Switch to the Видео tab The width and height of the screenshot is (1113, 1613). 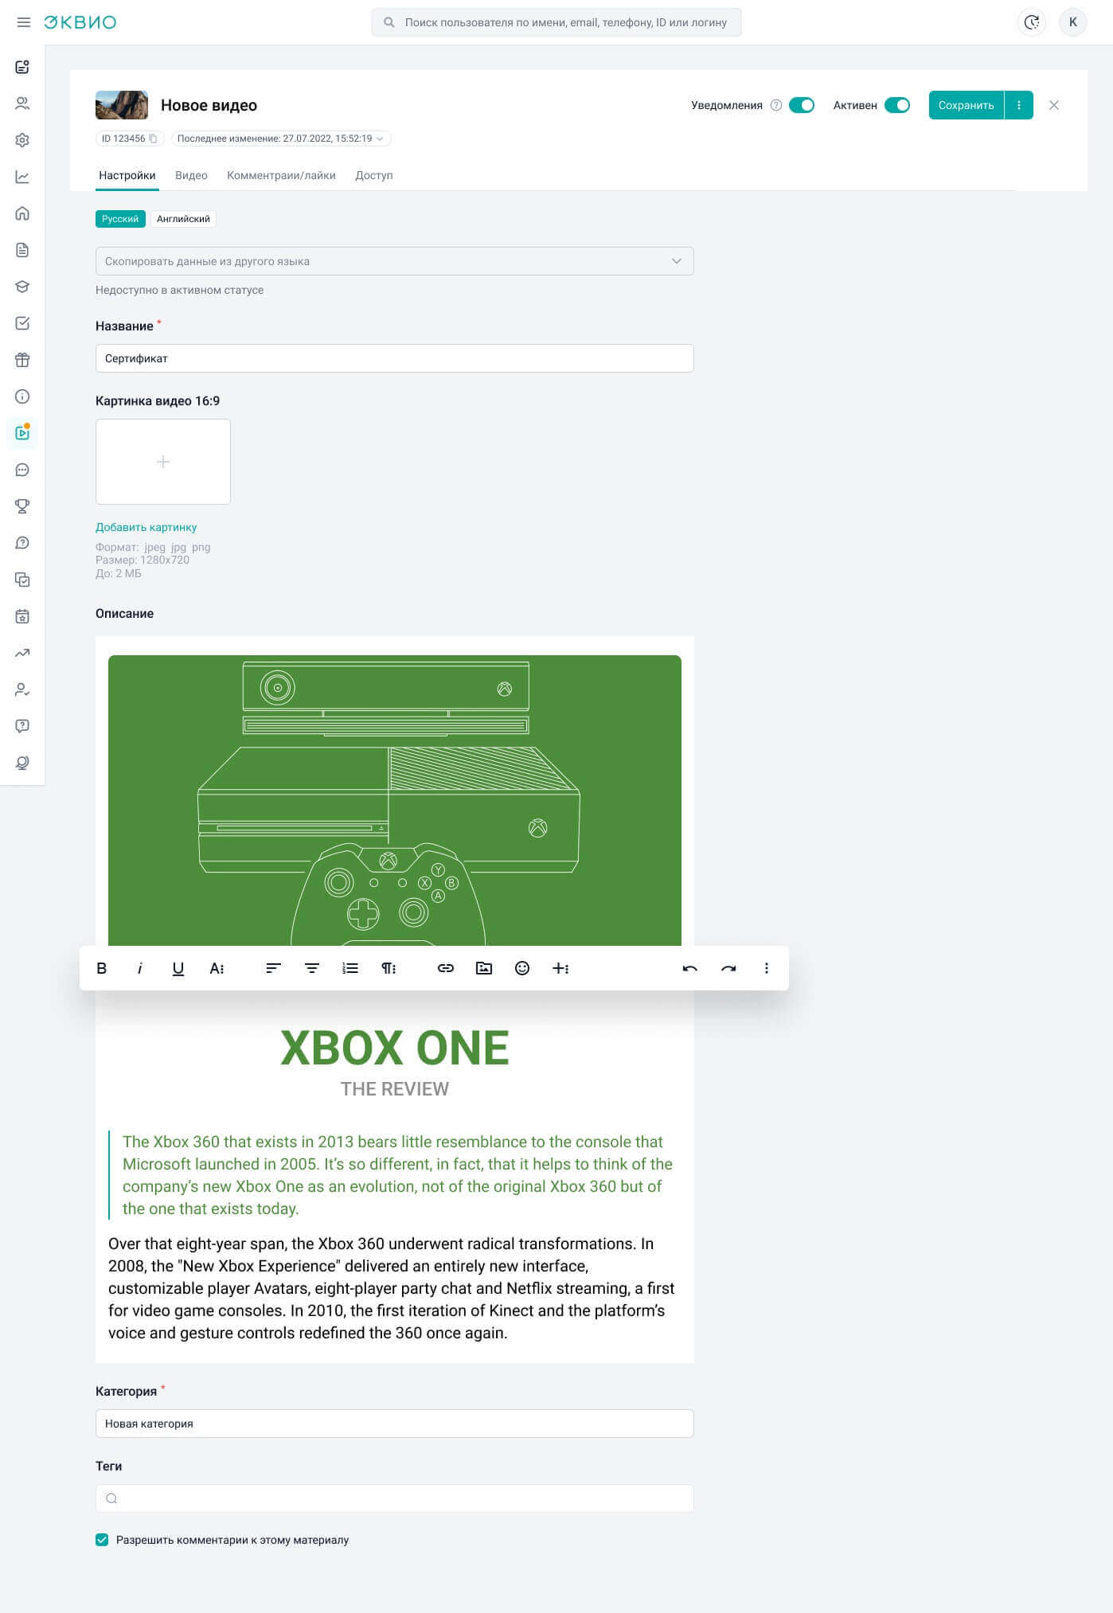(x=191, y=175)
